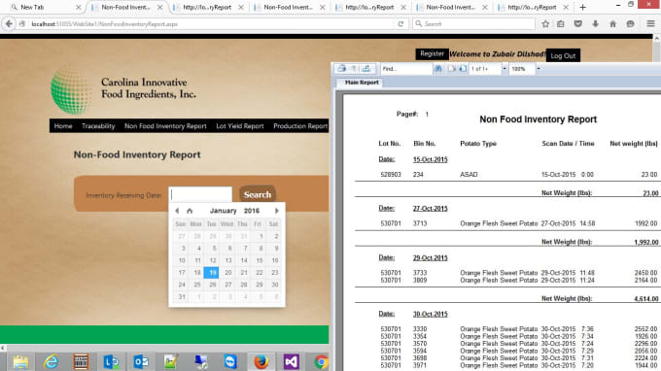Viewport: 661px width, 371px height.
Task: Click the binoculars find icon
Action: tap(438, 69)
